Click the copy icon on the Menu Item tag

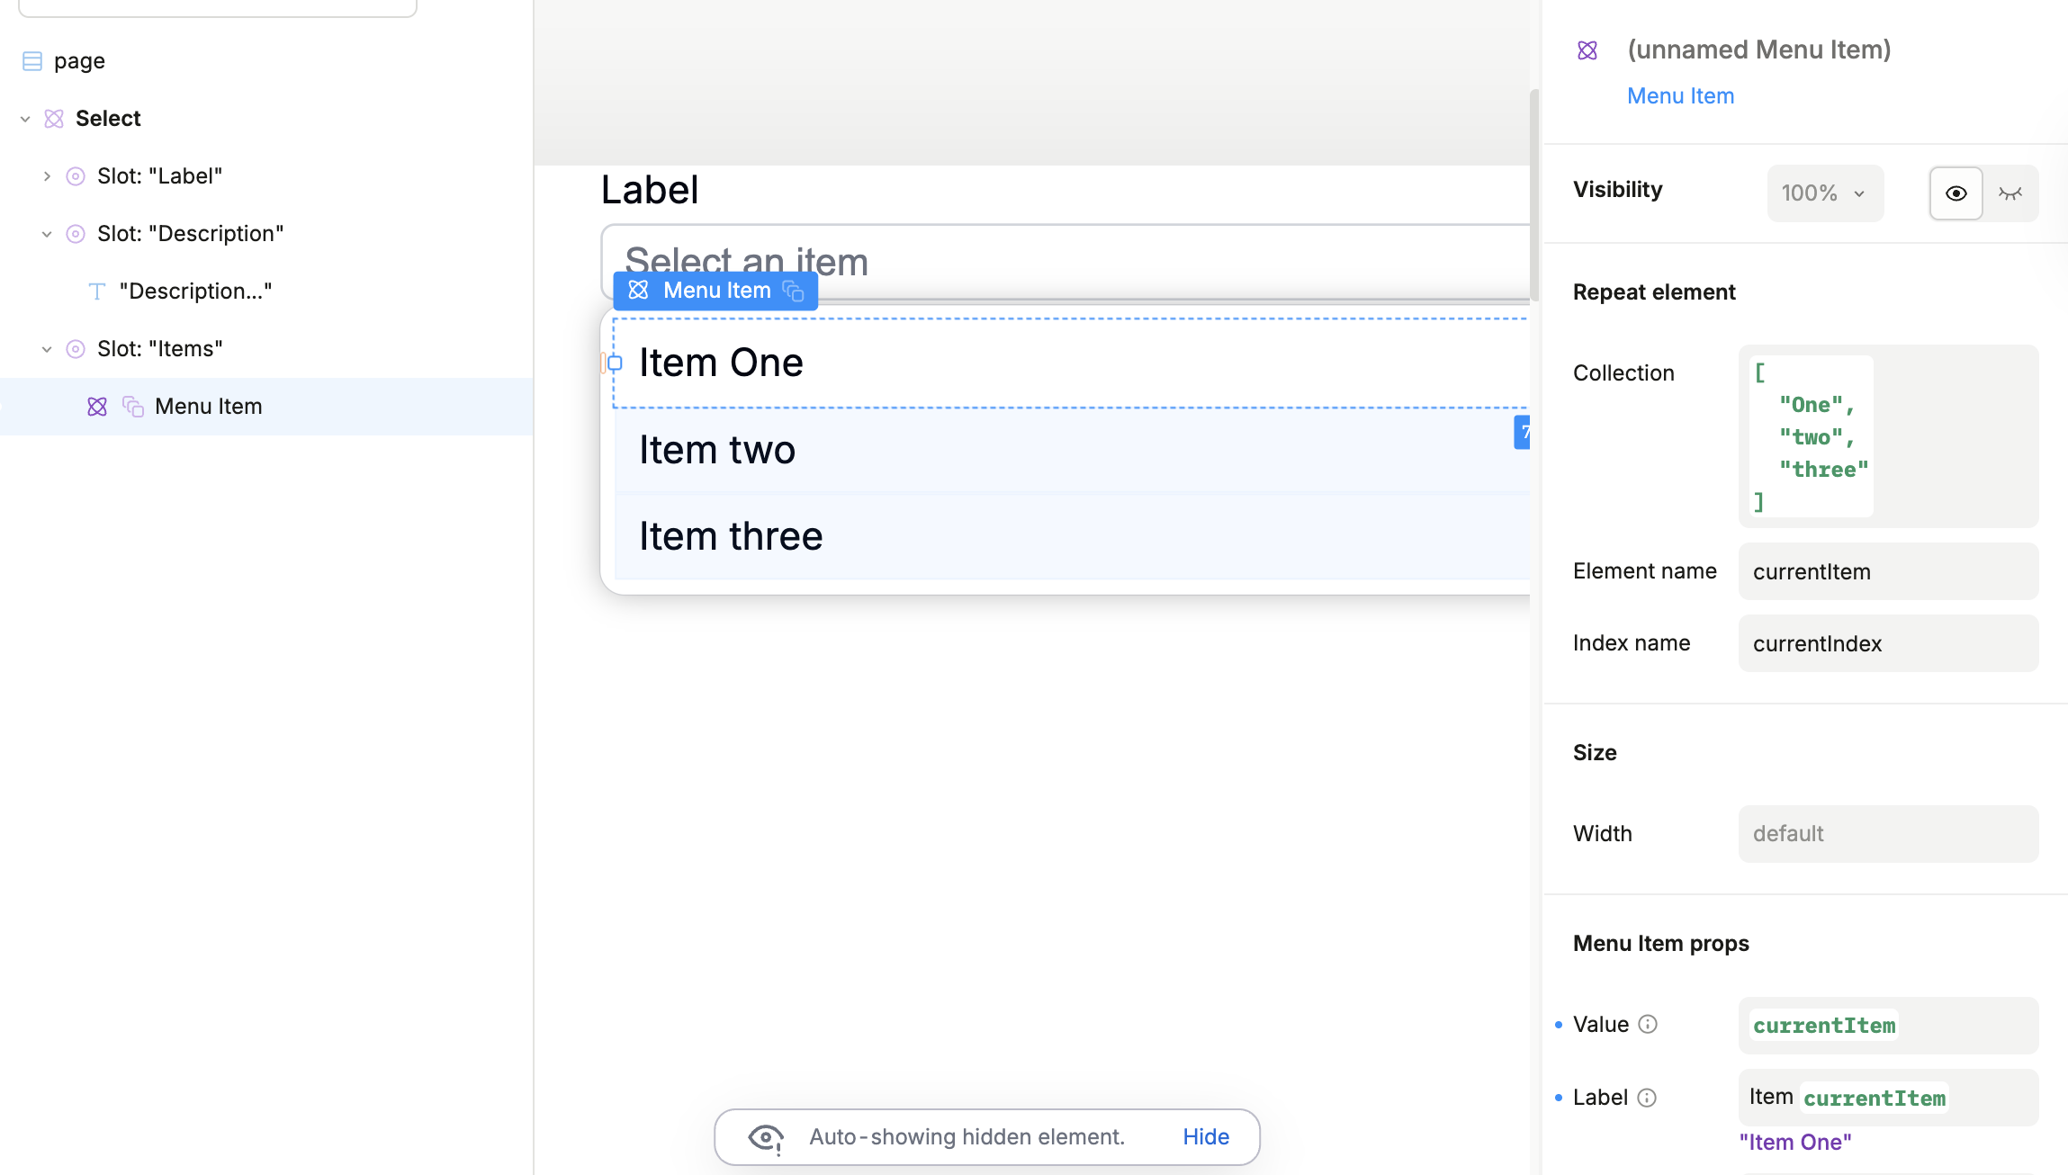(793, 291)
